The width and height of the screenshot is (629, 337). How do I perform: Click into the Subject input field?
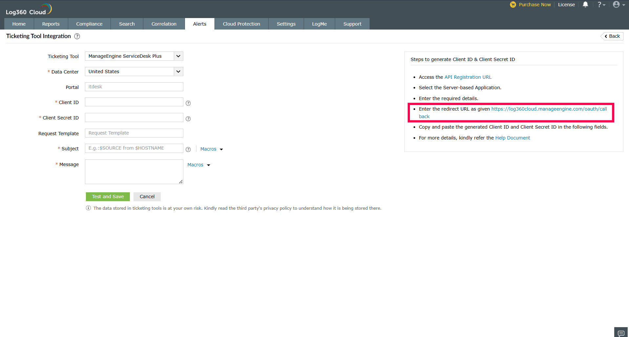click(x=134, y=148)
